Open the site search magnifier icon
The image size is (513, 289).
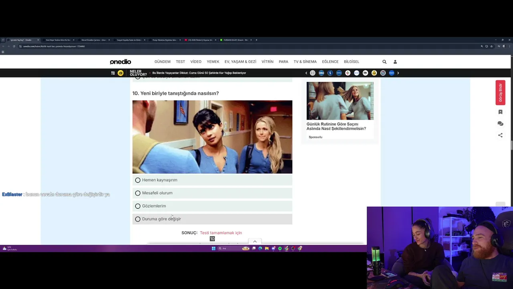pyautogui.click(x=384, y=62)
